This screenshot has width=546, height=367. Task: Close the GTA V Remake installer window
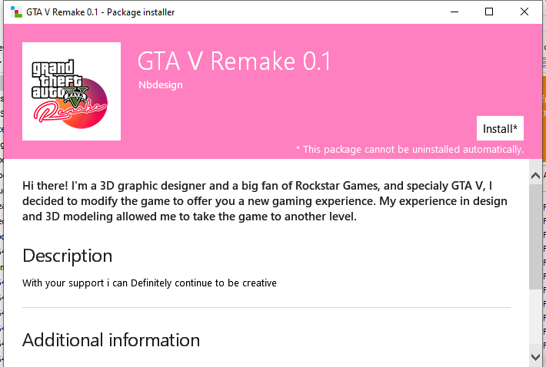click(x=524, y=12)
